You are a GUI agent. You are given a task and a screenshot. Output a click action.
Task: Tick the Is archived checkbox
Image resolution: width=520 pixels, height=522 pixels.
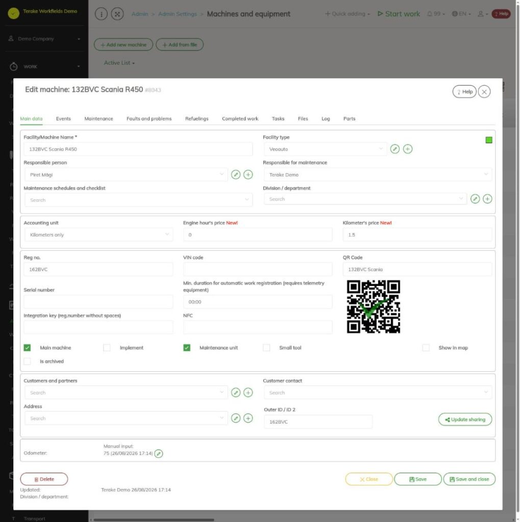click(28, 361)
